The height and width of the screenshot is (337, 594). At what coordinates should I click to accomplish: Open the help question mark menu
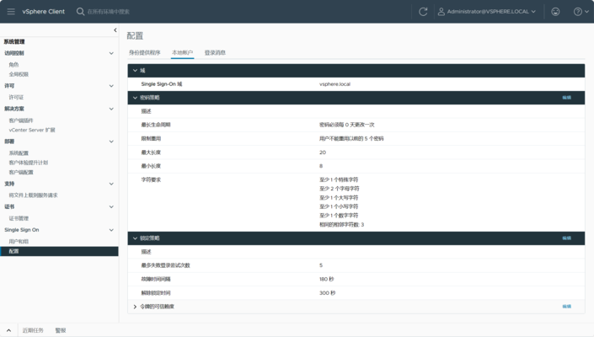point(579,12)
